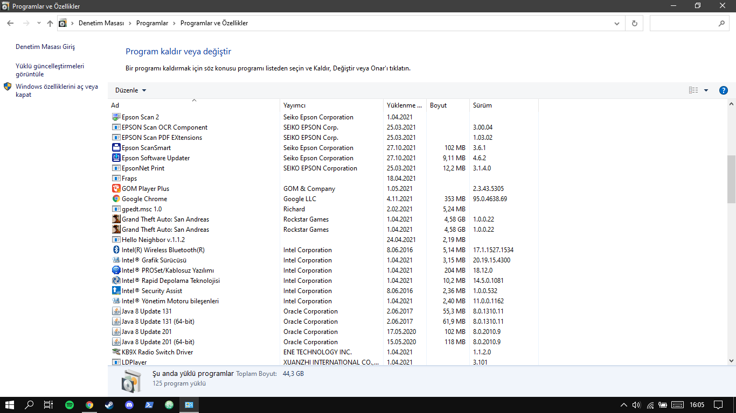Sort by the Sürüm column header
Screen dimensions: 736x413
(504, 105)
